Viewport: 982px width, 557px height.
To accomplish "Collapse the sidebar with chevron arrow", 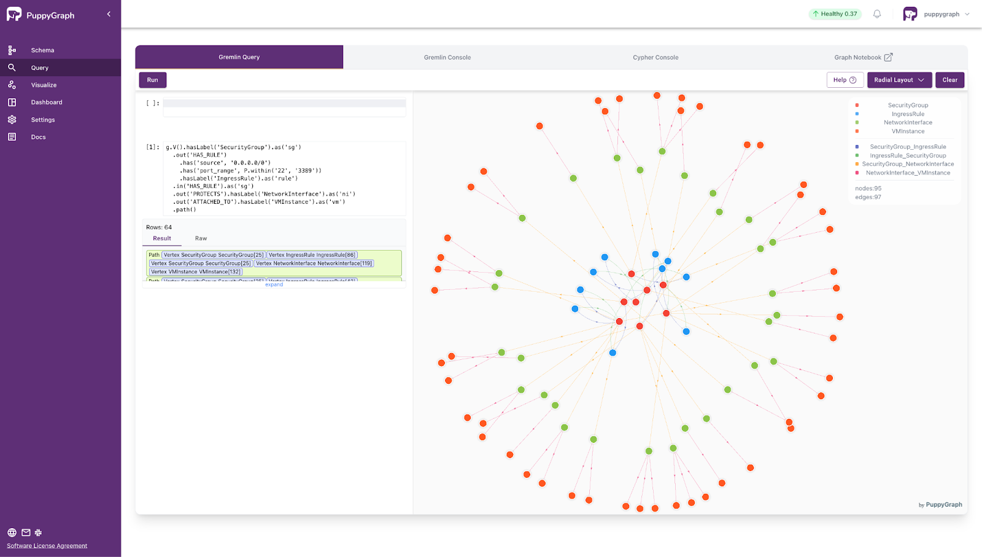I will (x=109, y=14).
